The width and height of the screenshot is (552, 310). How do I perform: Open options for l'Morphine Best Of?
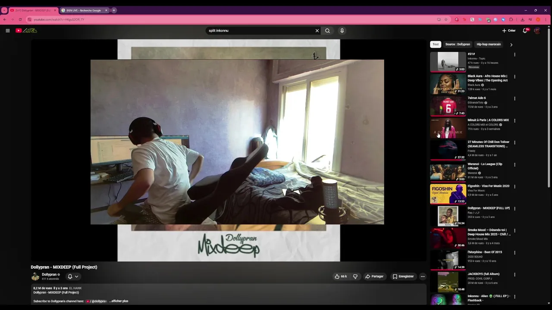point(514,252)
